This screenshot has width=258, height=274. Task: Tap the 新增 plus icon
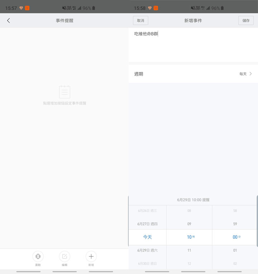[91, 256]
